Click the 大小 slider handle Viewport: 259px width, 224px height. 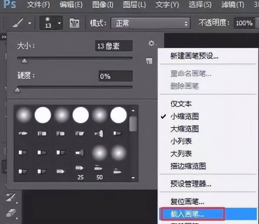[24, 61]
